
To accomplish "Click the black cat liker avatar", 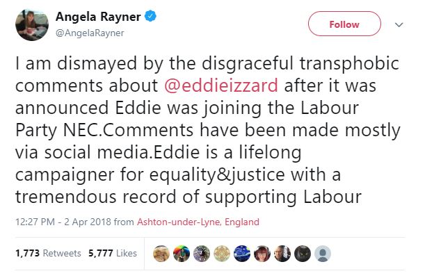I will 303,254.
